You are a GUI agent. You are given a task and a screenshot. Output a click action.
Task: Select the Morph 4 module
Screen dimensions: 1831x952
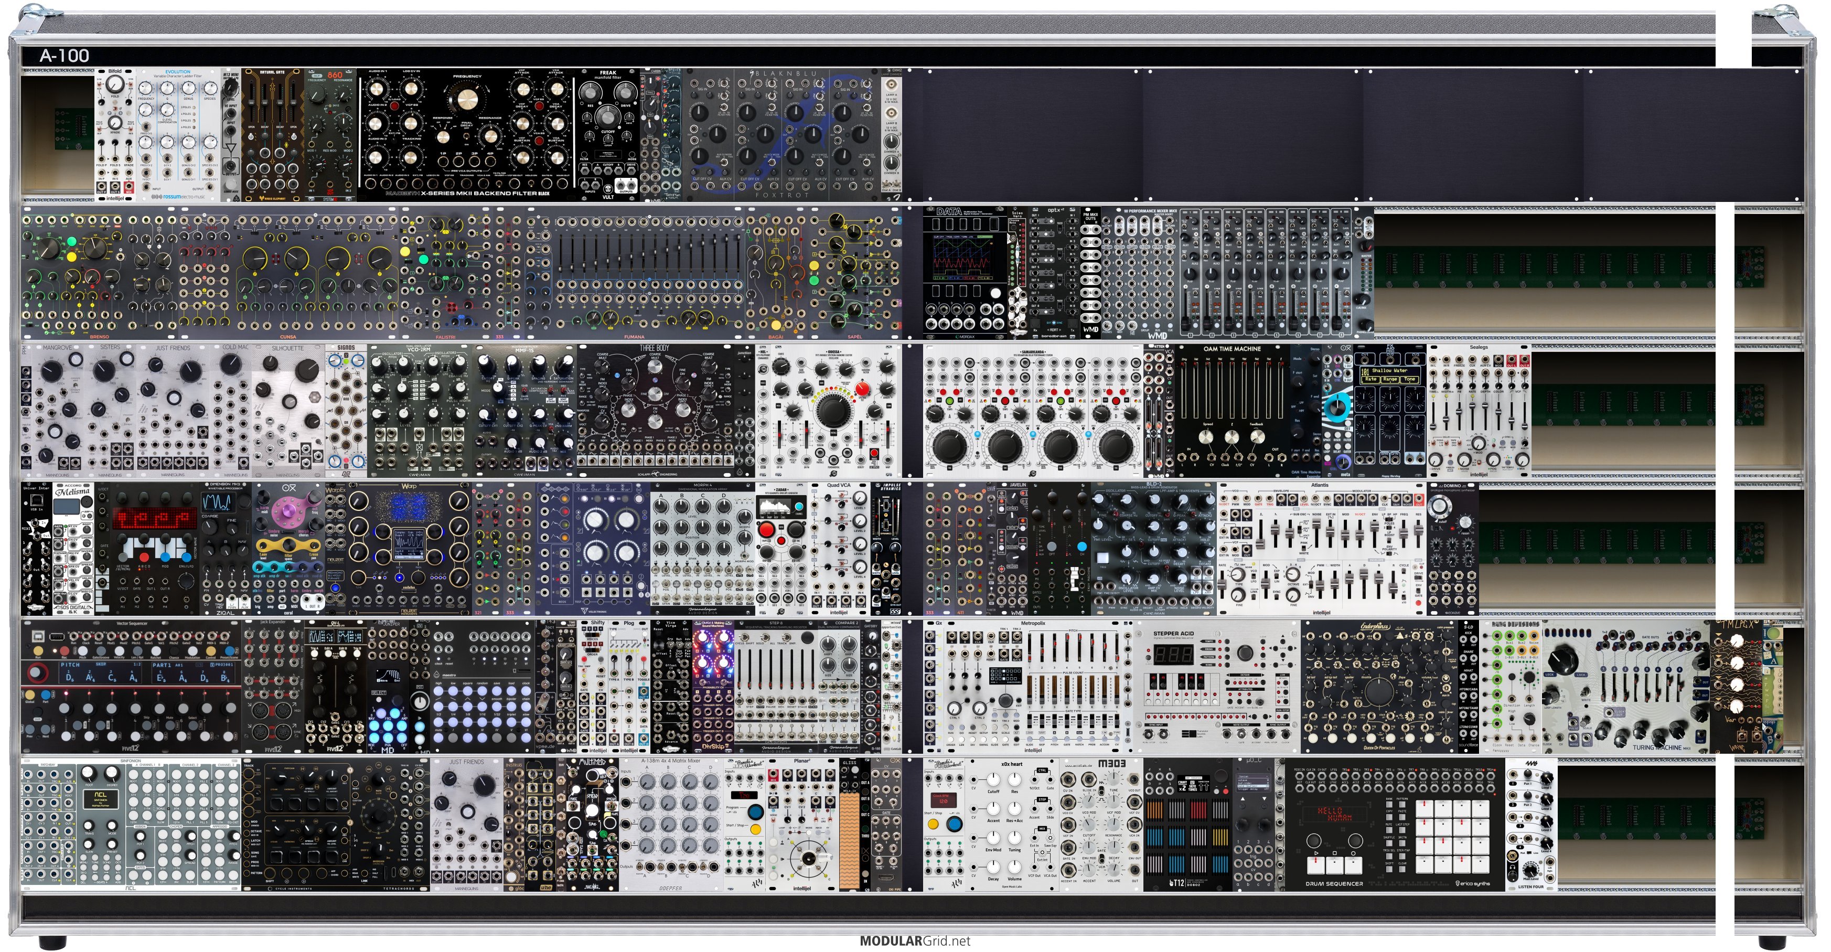tap(702, 549)
